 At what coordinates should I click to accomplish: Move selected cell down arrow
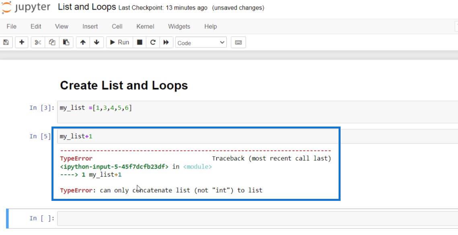(97, 42)
